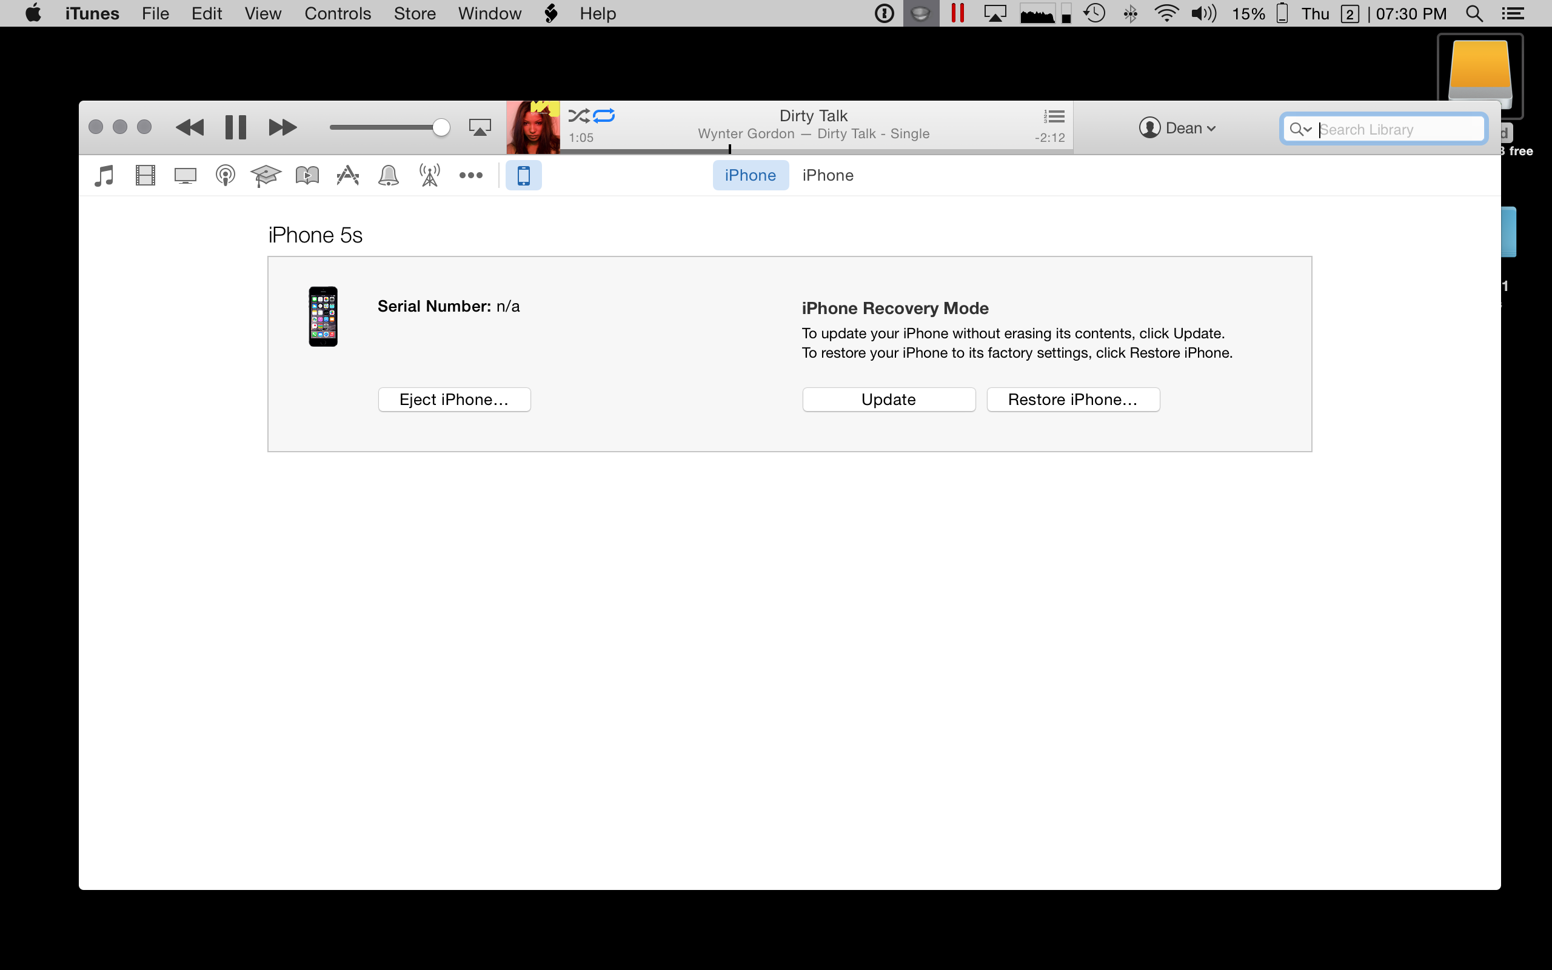The image size is (1552, 970).
Task: Show more media types via ellipsis icon
Action: [x=470, y=175]
